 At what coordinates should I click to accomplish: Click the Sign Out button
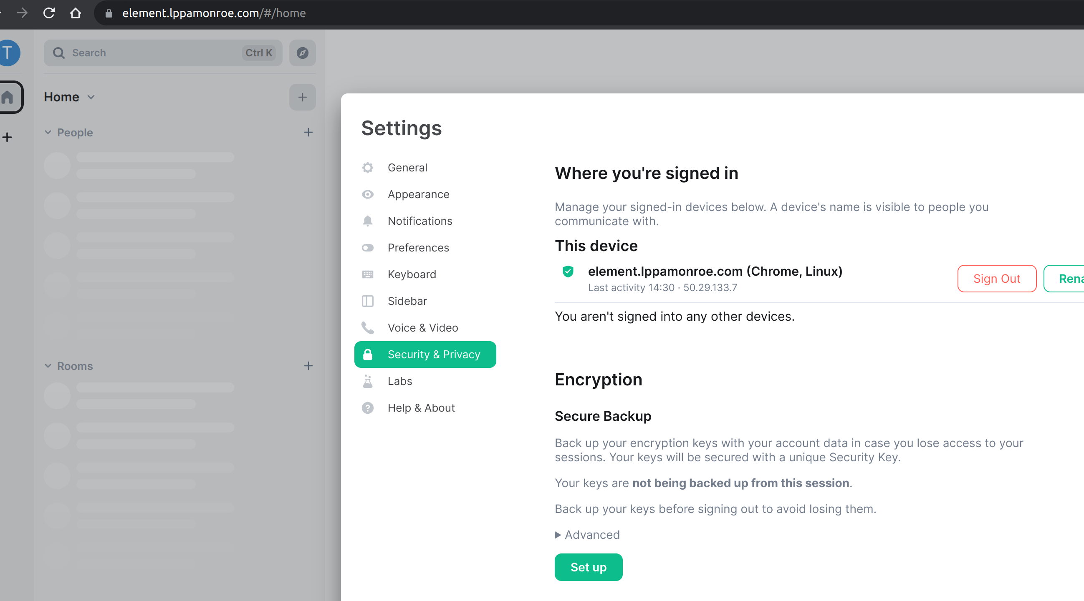pos(996,279)
